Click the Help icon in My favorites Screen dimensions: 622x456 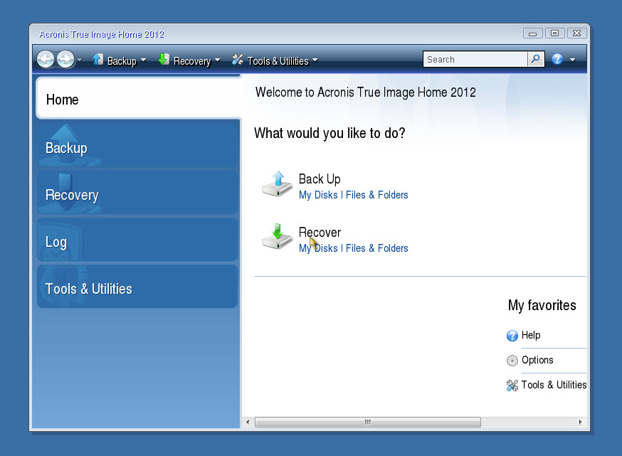pyautogui.click(x=512, y=336)
